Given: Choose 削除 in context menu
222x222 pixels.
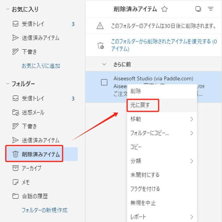Looking at the screenshot, I should click(162, 91).
